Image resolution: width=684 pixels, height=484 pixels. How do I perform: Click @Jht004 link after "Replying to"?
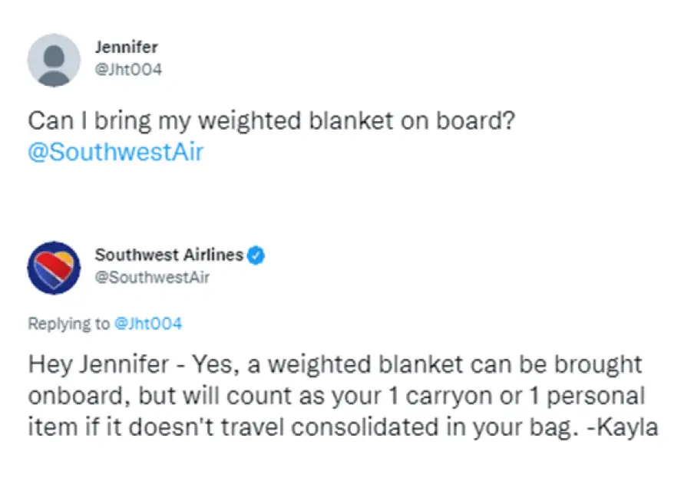147,324
